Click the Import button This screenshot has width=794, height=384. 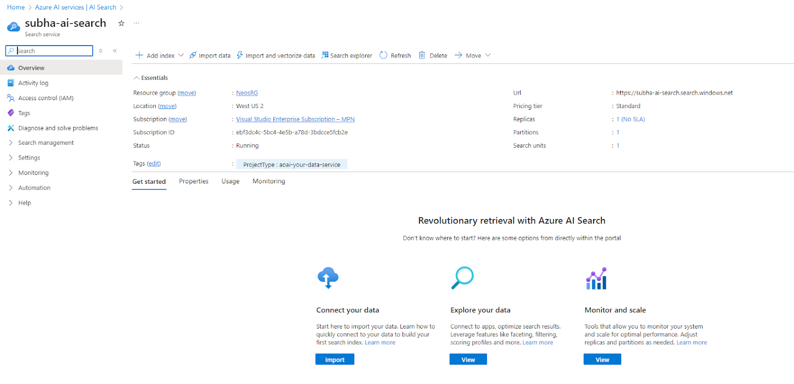(x=335, y=360)
